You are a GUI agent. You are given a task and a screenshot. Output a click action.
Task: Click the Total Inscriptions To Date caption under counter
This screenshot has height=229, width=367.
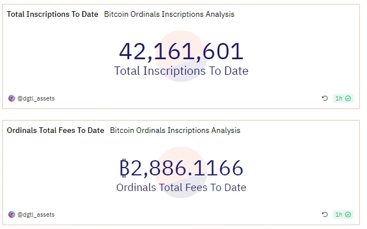point(181,71)
